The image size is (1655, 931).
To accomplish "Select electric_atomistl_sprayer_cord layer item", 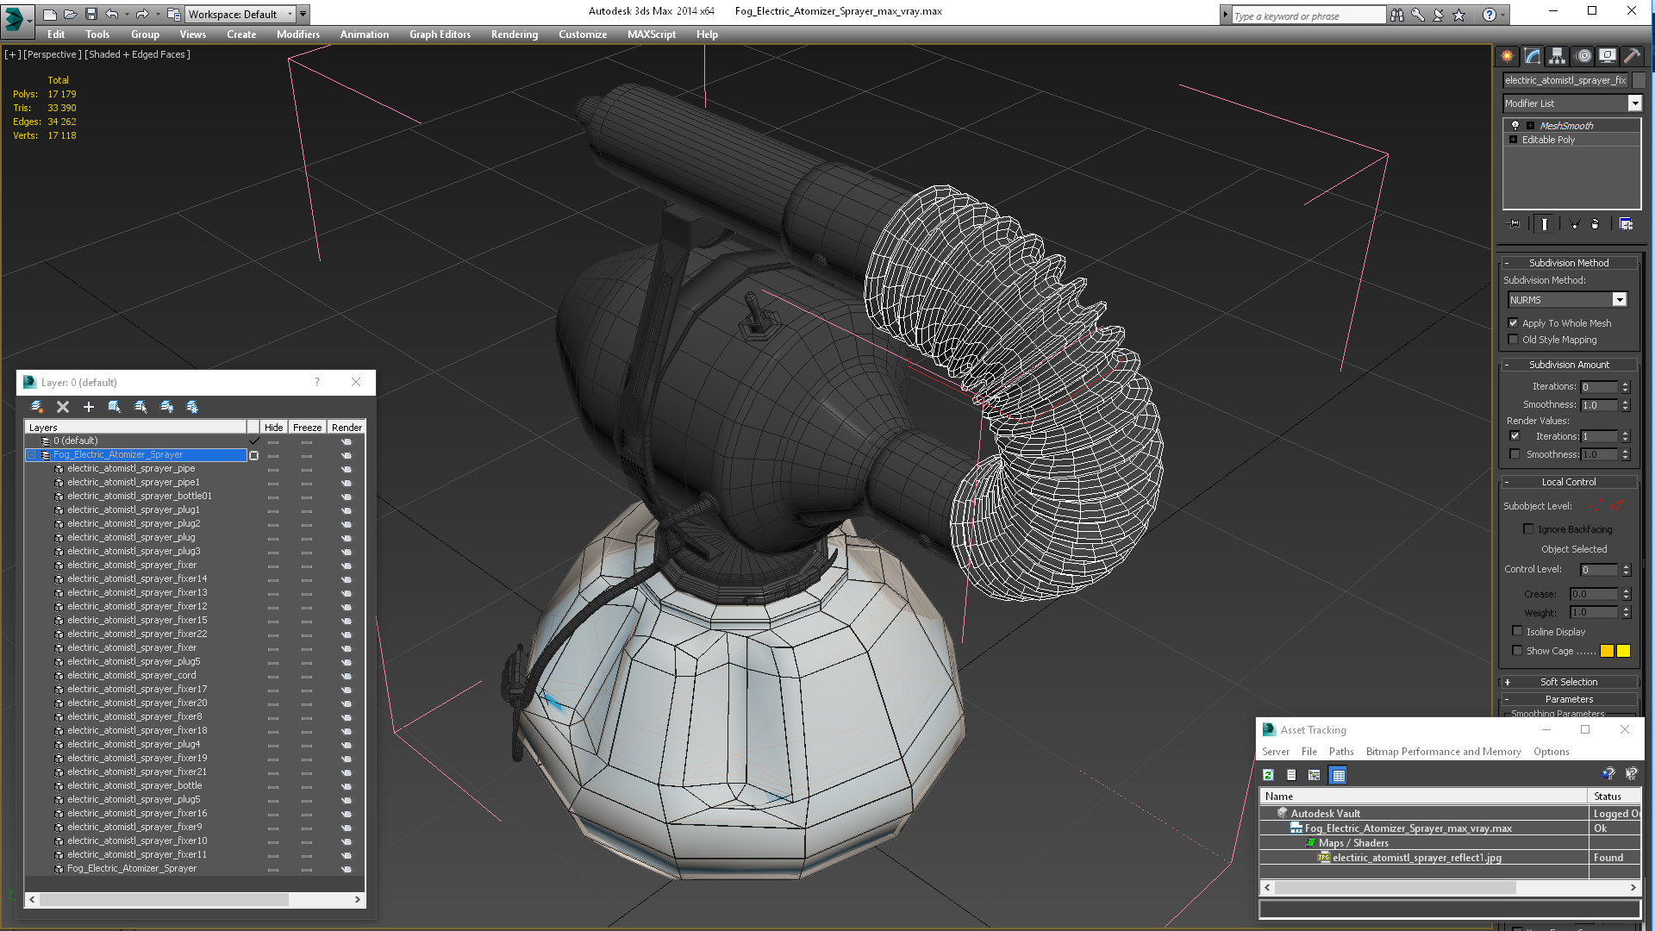I will (x=131, y=675).
